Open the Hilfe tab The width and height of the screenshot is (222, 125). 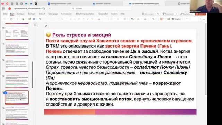click(122, 14)
